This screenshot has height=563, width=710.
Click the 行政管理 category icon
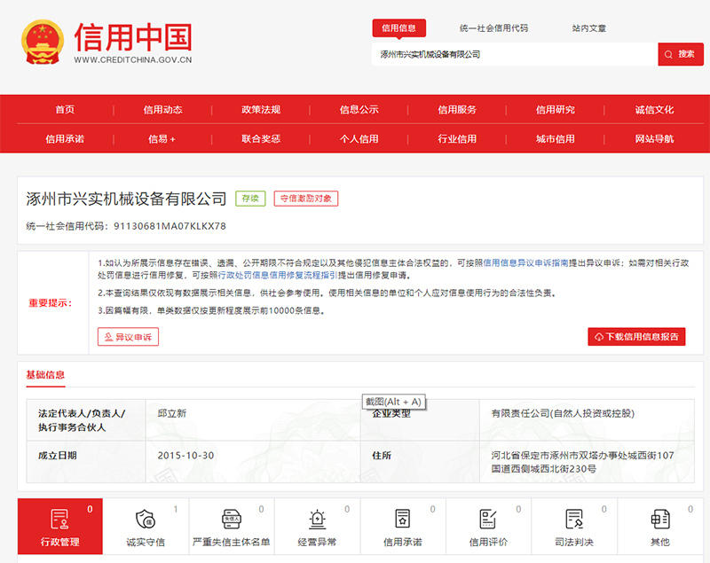pos(59,520)
